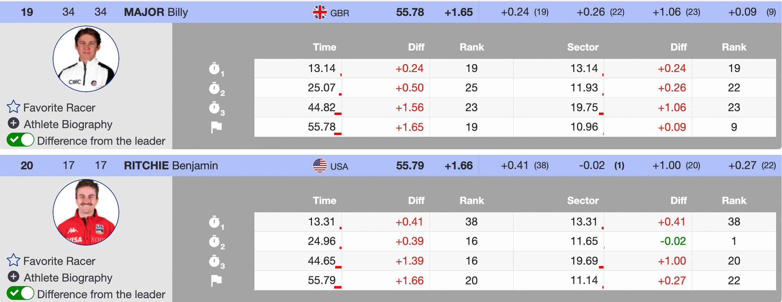The width and height of the screenshot is (782, 302).
Task: Click Major's second intermediate stopwatch icon
Action: [215, 88]
